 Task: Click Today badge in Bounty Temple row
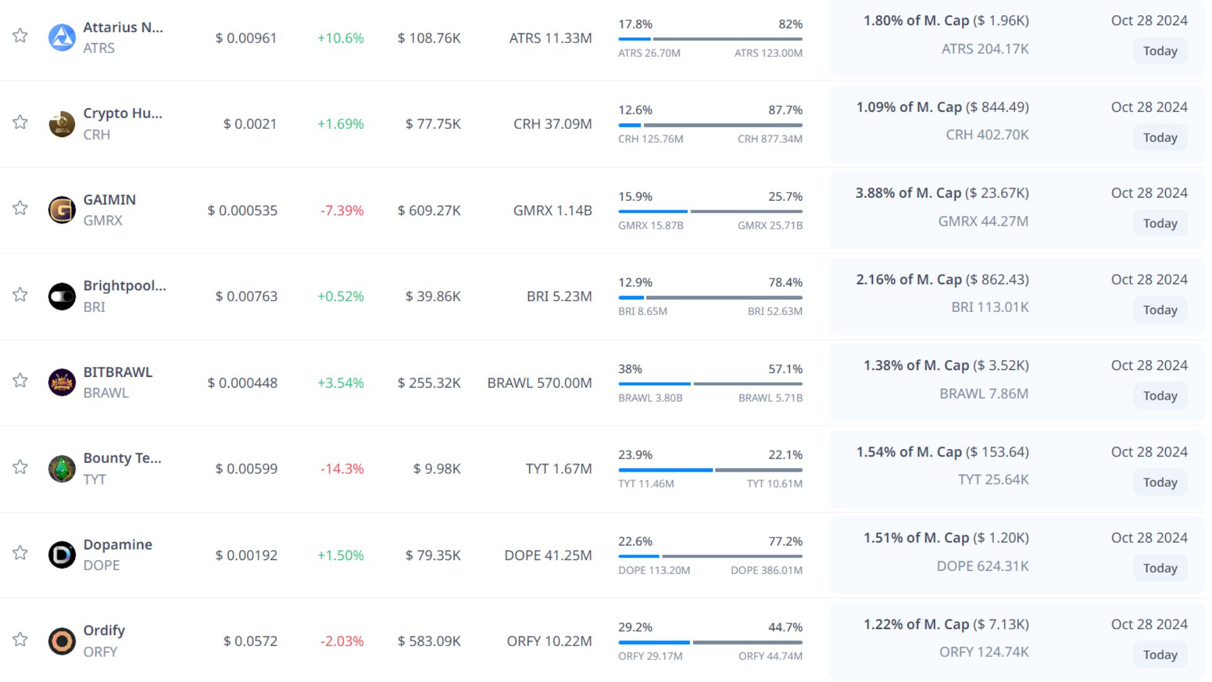pos(1160,482)
